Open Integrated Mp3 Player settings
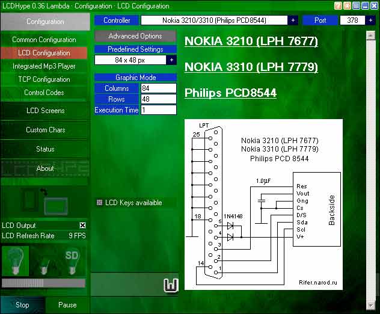The height and width of the screenshot is (314, 380). 44,66
